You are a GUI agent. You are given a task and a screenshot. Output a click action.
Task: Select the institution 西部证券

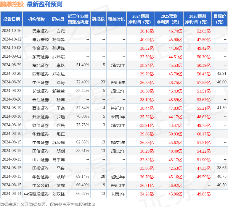pyautogui.click(x=41, y=74)
